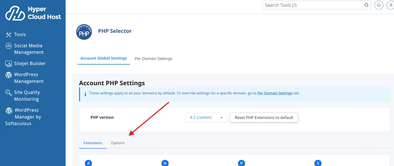The height and width of the screenshot is (166, 394).
Task: Open WordPress Management sidebar icon
Action: point(8,75)
